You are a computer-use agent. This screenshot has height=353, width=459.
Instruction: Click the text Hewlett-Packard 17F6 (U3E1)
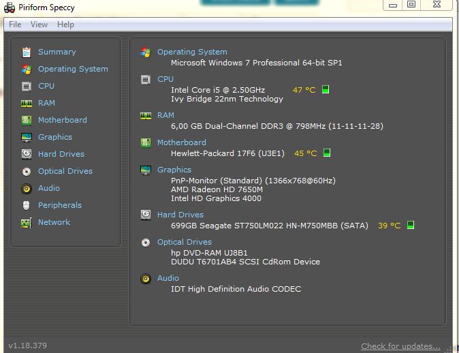227,153
